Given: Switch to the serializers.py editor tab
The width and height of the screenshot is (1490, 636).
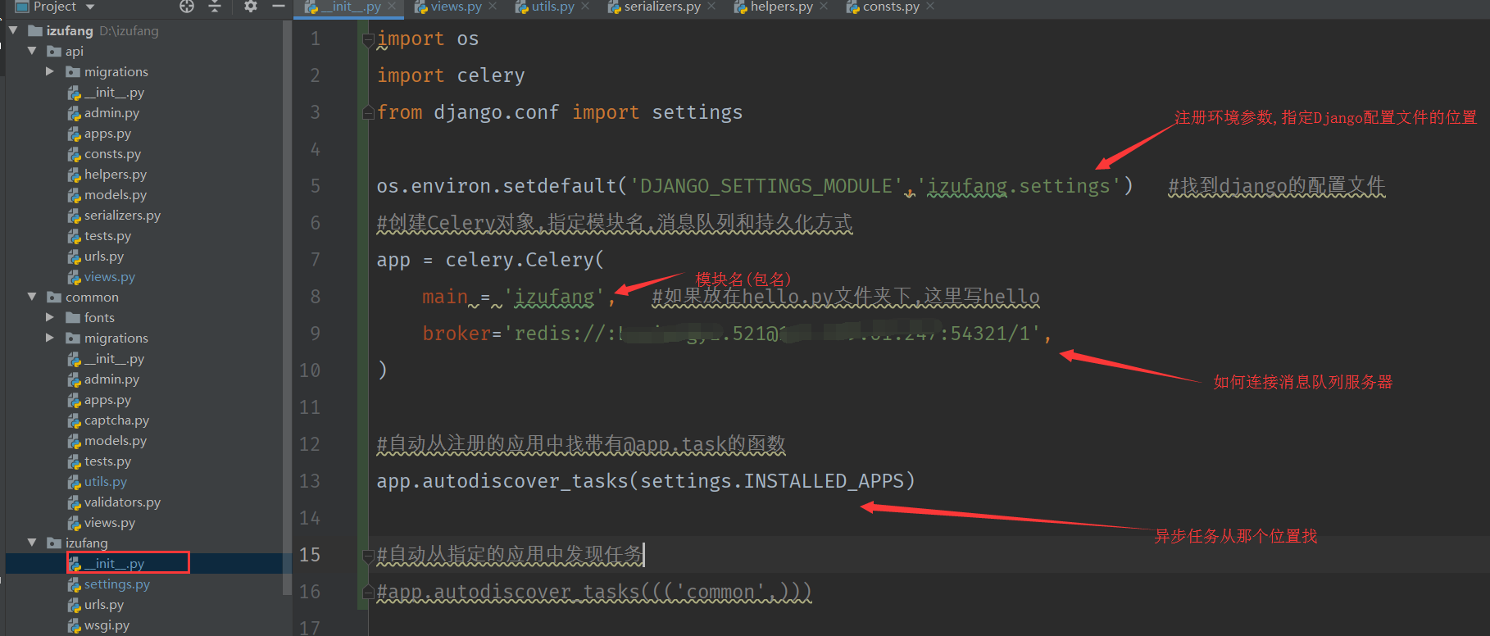Looking at the screenshot, I should point(661,7).
